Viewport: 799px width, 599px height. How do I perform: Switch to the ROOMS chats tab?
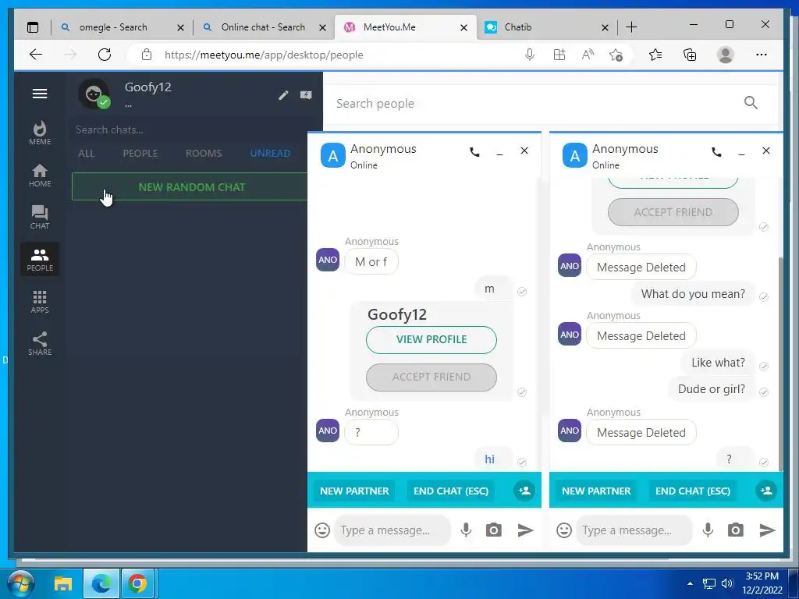point(204,154)
